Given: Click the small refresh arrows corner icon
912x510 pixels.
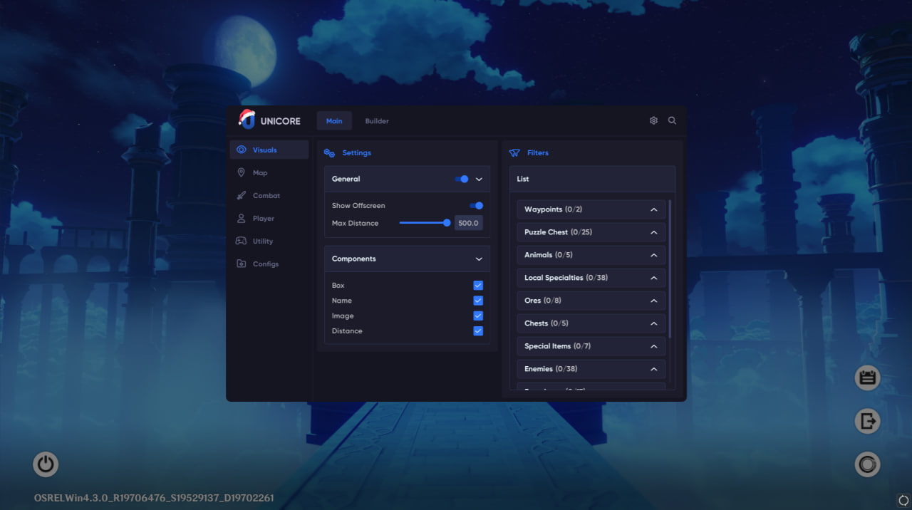Looking at the screenshot, I should (x=903, y=499).
